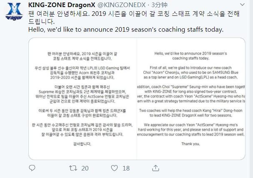Retweet using the retweet arrows icon

click(x=73, y=168)
